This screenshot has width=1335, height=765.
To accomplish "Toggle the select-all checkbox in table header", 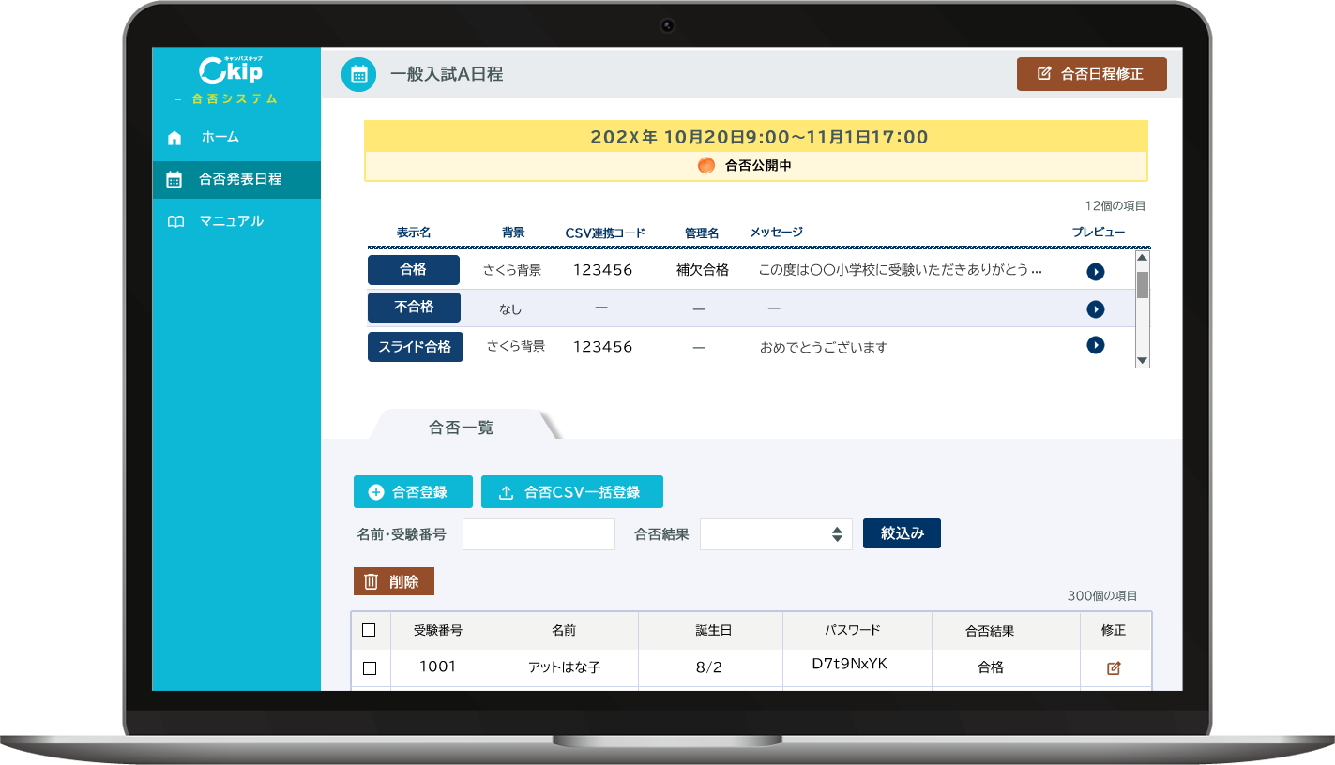I will 369,631.
